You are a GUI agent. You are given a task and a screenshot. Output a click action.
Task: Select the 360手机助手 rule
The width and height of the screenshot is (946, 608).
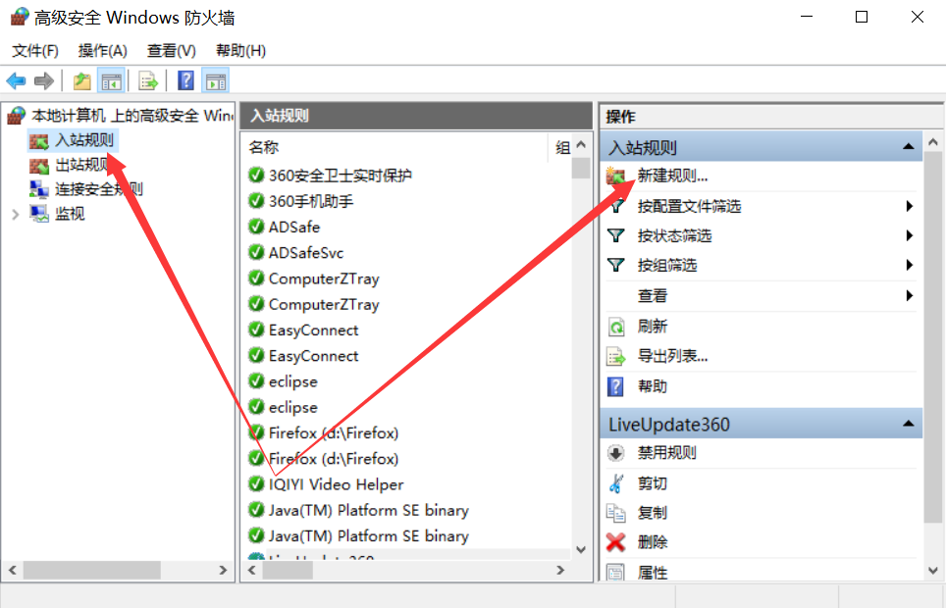[x=311, y=201]
